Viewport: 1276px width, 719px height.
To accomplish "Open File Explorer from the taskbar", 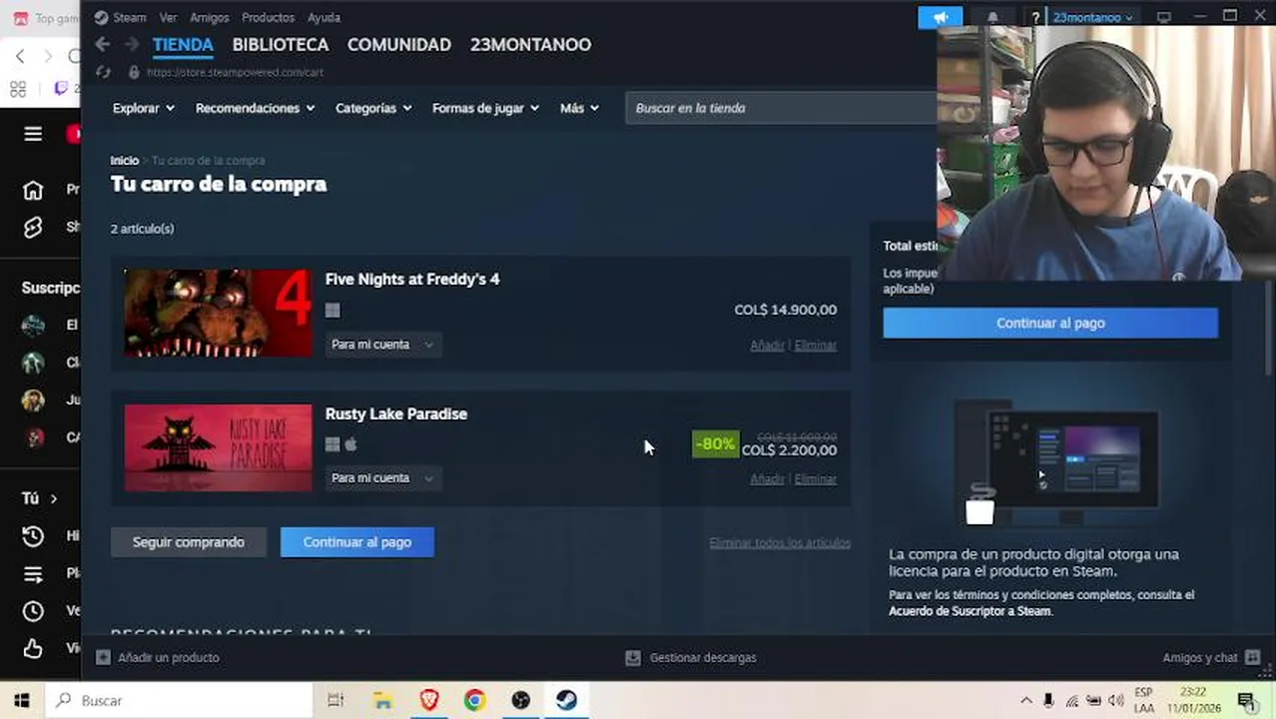I will [x=382, y=700].
